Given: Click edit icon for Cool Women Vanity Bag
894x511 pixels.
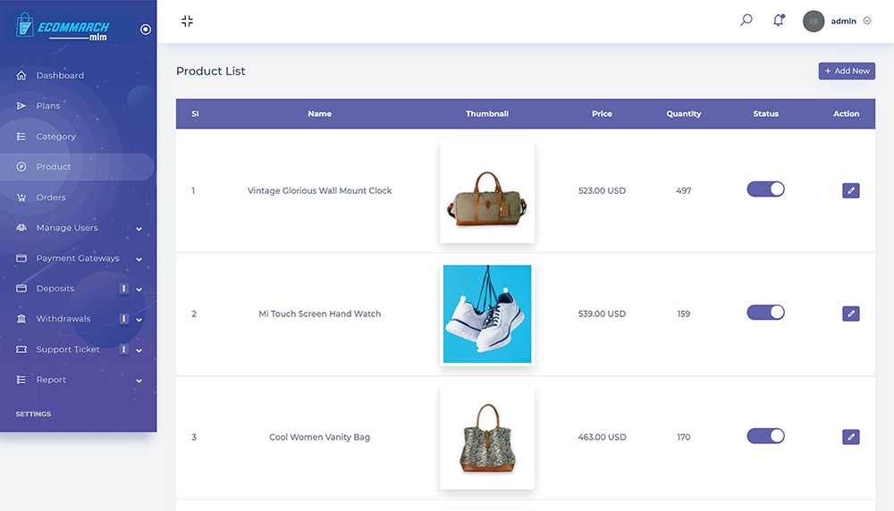Looking at the screenshot, I should point(850,437).
